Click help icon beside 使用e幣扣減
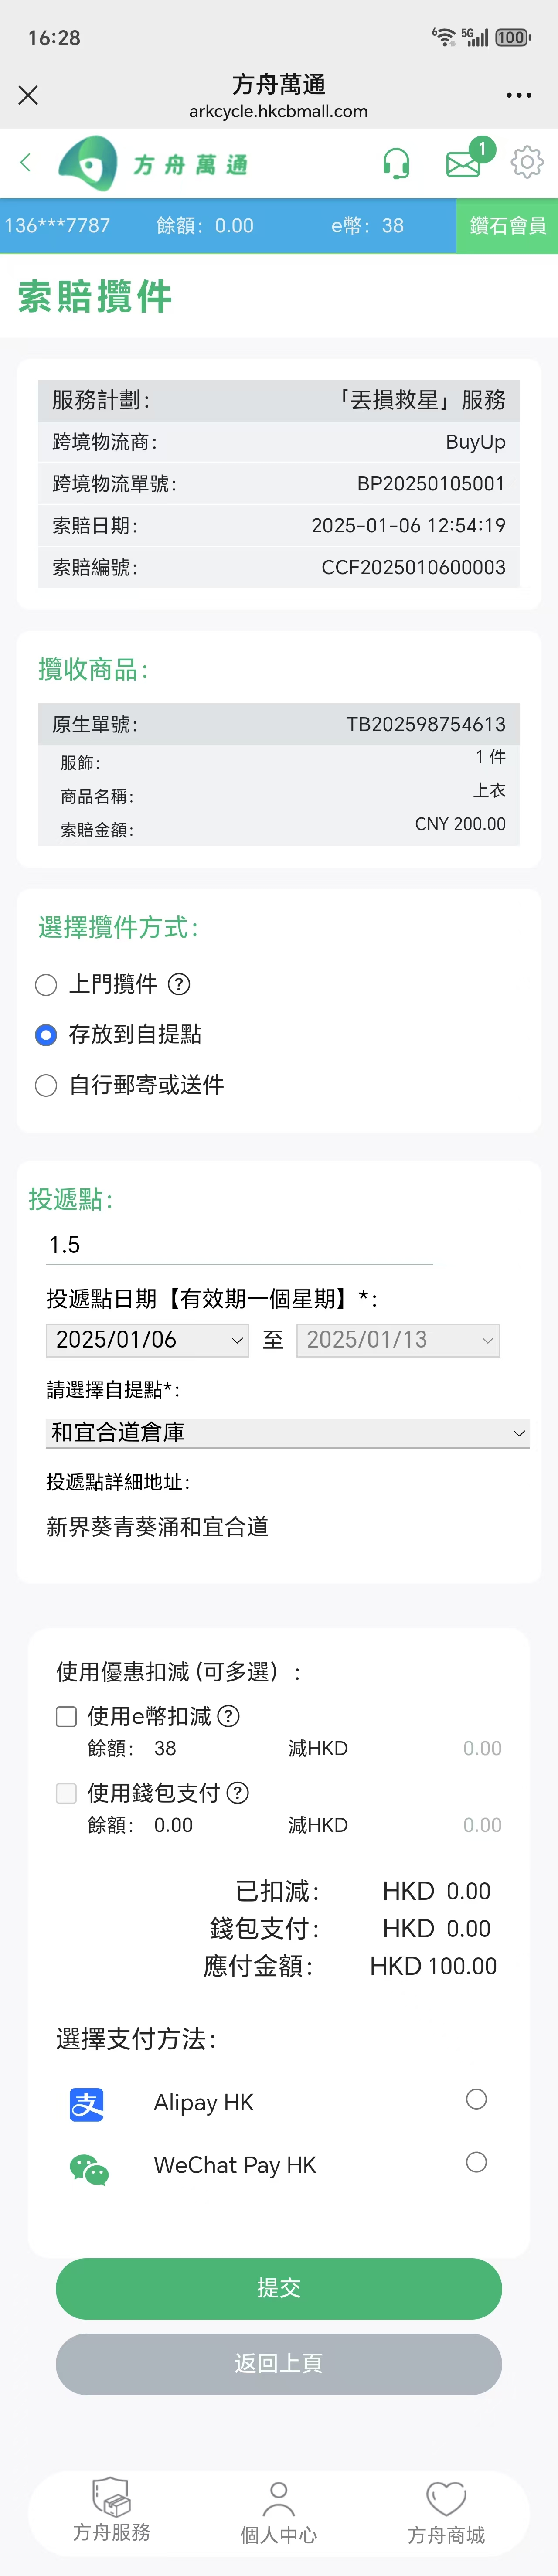Screen dimensions: 558x2576 [228, 1716]
